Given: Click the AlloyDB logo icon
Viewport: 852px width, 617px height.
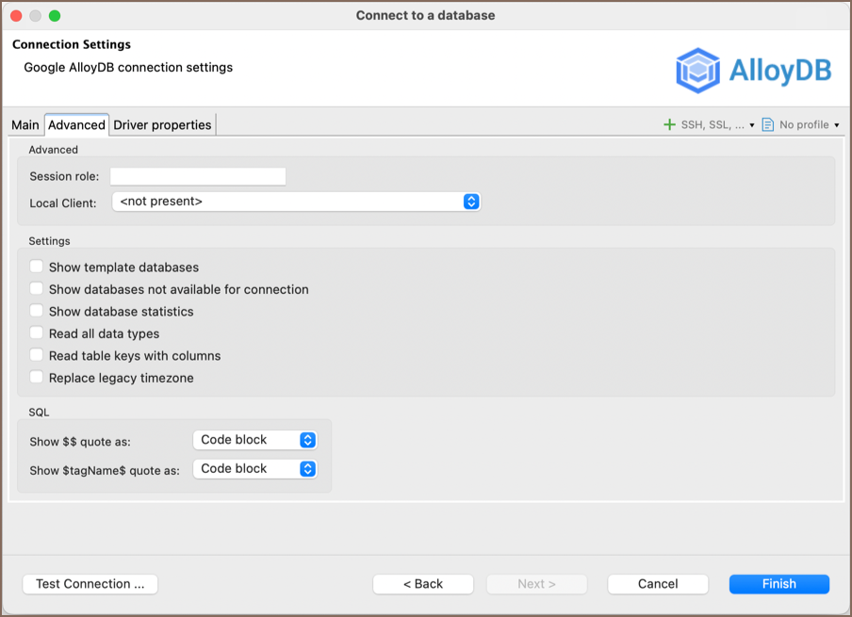Looking at the screenshot, I should coord(698,71).
